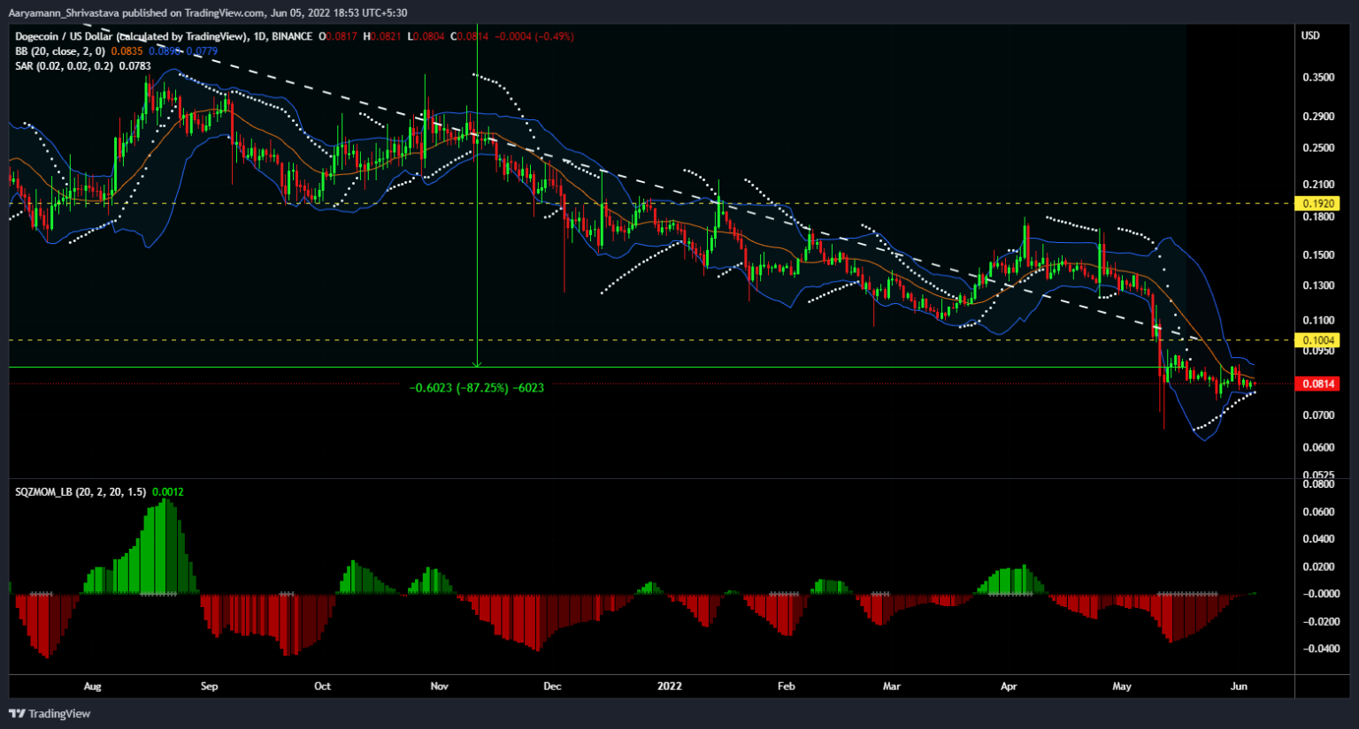Open the SQZMOM_LB indicator legend
This screenshot has height=729, width=1359.
coord(81,491)
